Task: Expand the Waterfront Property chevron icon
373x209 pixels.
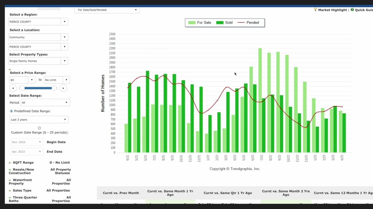Action: [x=10, y=180]
